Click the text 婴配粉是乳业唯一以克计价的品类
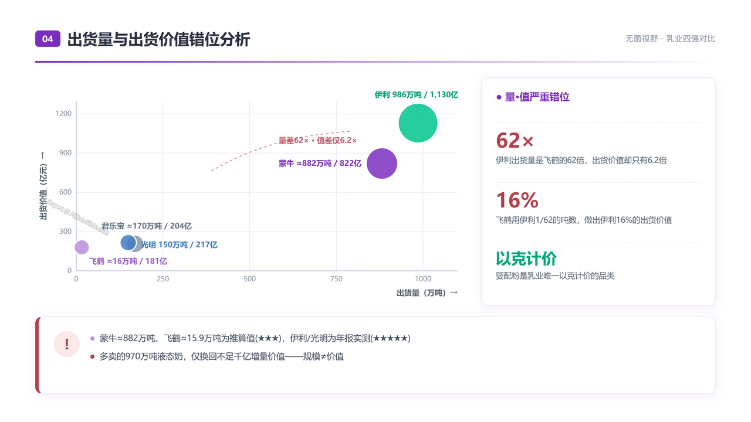751x422 pixels. coord(555,275)
